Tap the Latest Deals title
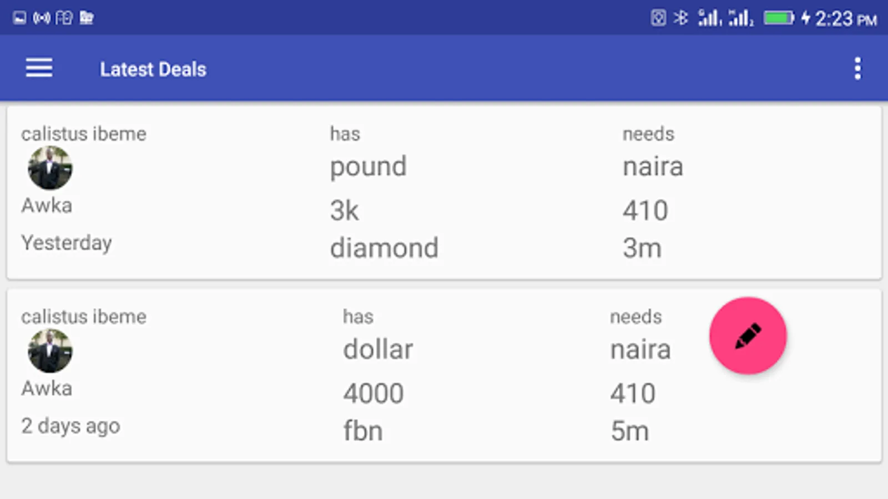 tap(153, 69)
